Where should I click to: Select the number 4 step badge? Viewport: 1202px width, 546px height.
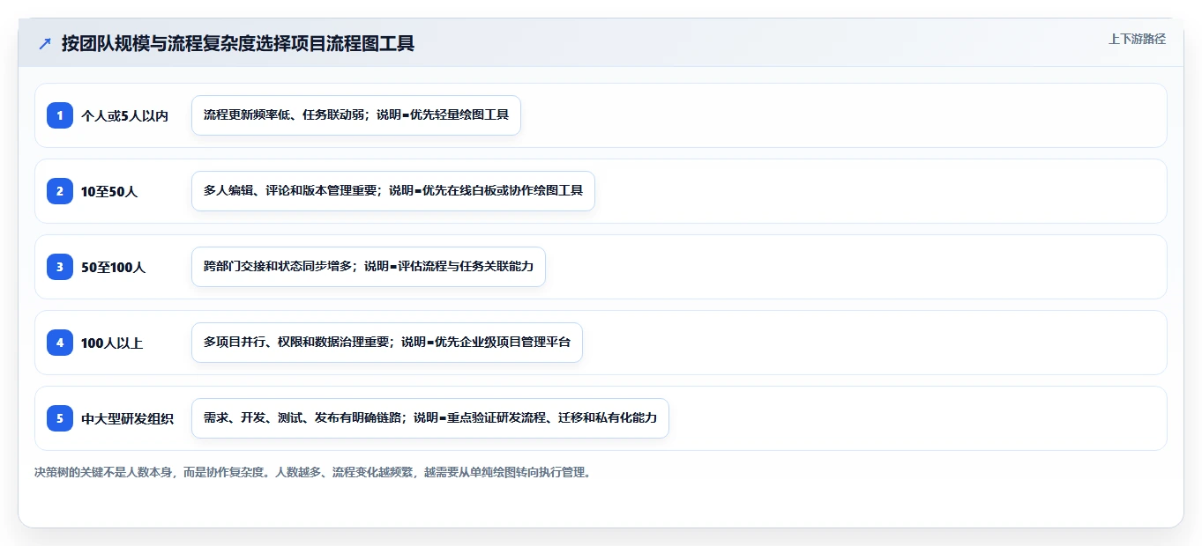[x=60, y=343]
